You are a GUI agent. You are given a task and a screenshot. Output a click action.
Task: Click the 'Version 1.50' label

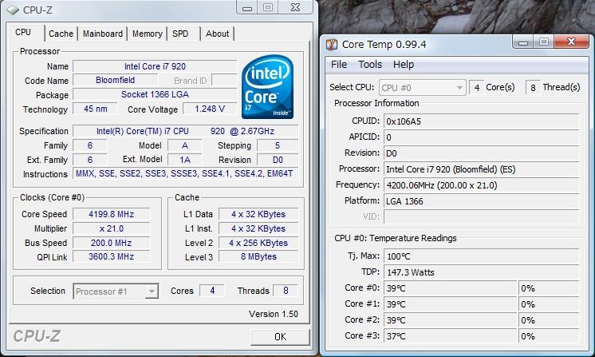pos(274,314)
